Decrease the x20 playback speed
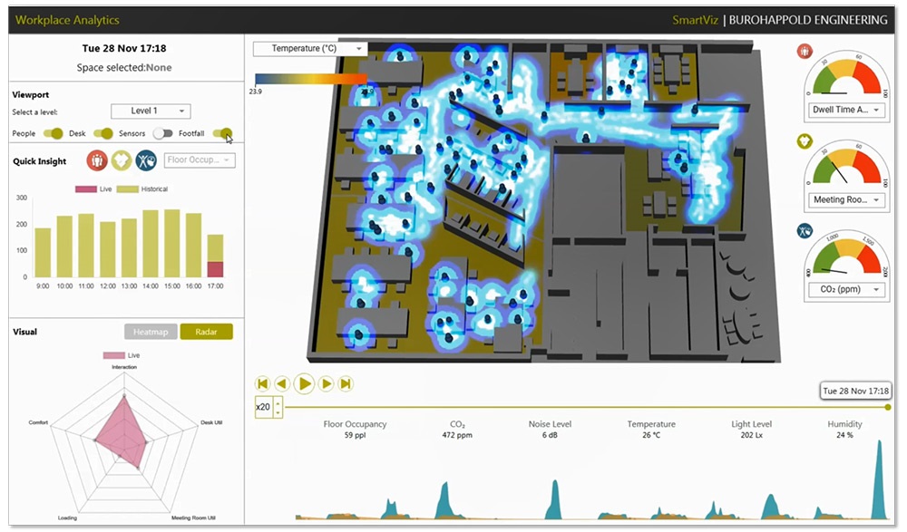The height and width of the screenshot is (532, 907). coord(278,411)
